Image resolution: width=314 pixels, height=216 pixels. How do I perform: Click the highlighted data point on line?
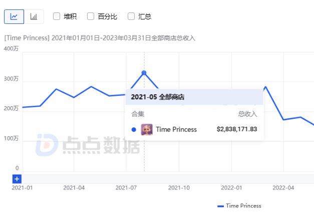click(x=144, y=73)
